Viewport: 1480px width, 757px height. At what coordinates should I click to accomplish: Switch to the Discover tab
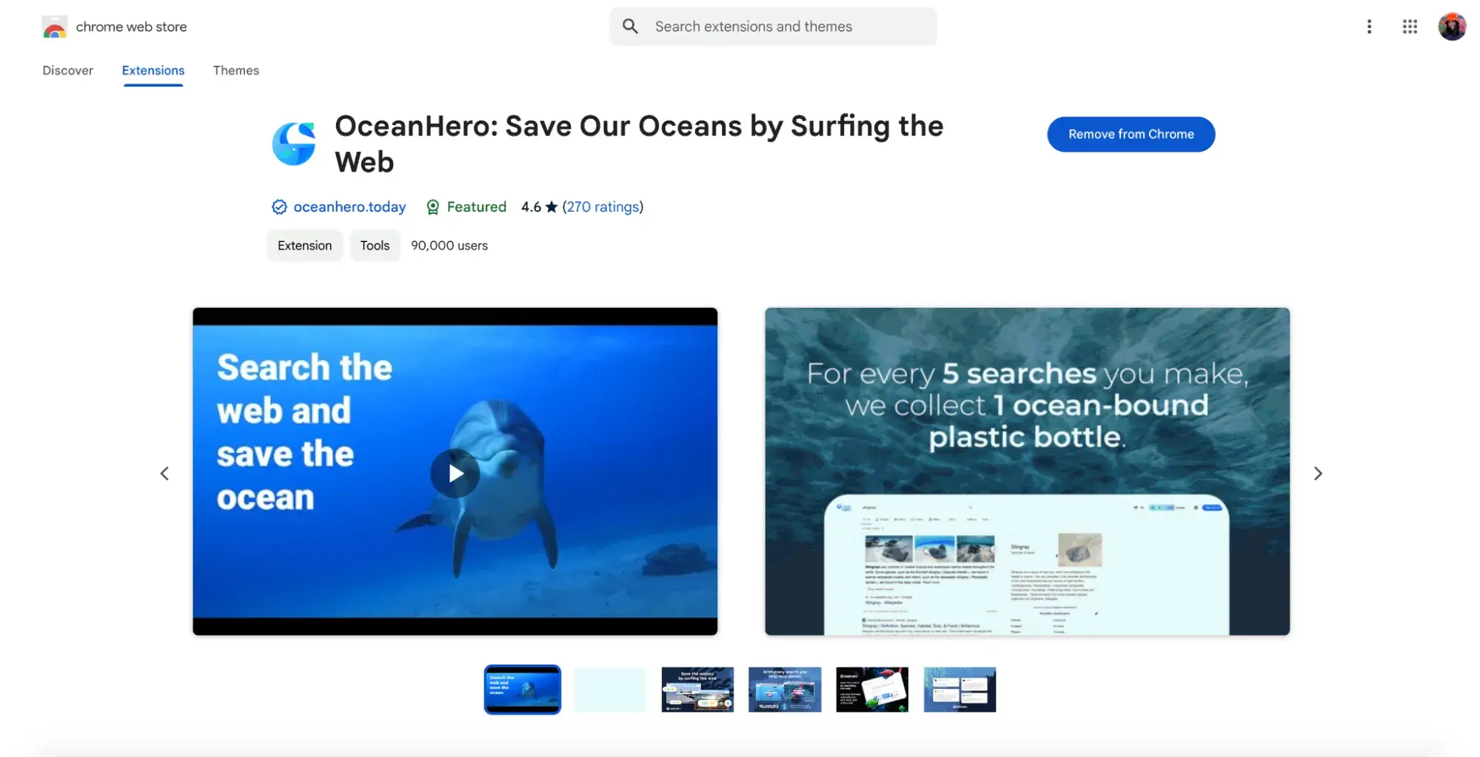[x=67, y=70]
